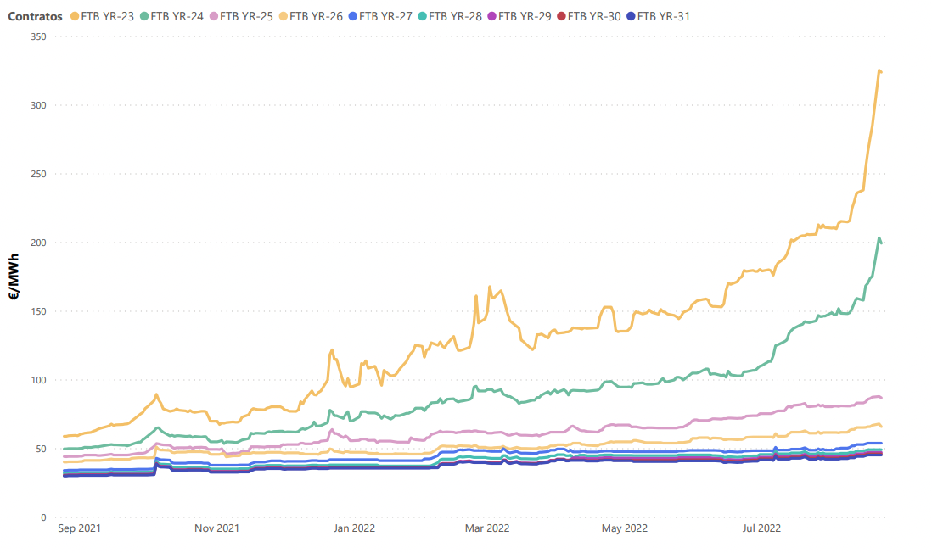Click the Contratos legend title
This screenshot has width=932, height=553.
point(35,16)
